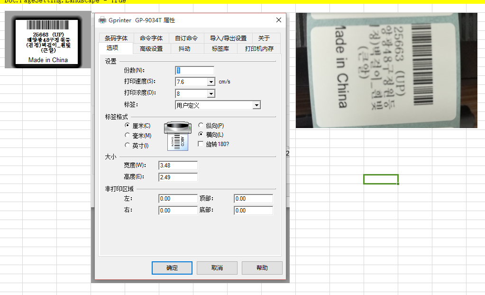Image resolution: width=485 pixels, height=295 pixels.
Task: Choose 纵向(P) portrait orientation
Action: tap(201, 125)
